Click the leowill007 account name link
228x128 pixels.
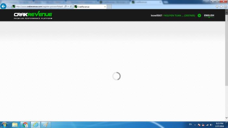coord(156,16)
